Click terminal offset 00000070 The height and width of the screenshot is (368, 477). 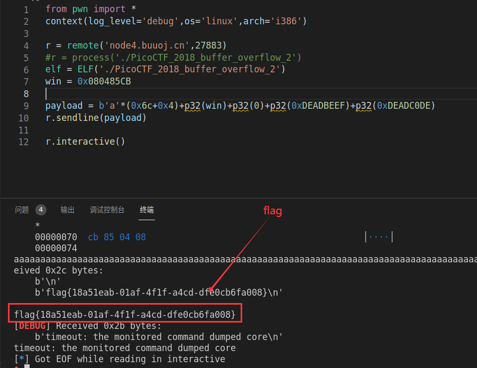tap(56, 237)
